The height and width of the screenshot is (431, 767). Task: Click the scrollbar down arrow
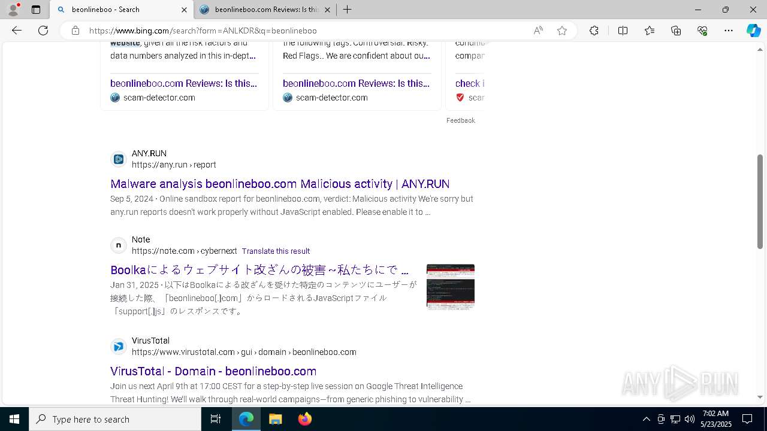click(x=760, y=397)
